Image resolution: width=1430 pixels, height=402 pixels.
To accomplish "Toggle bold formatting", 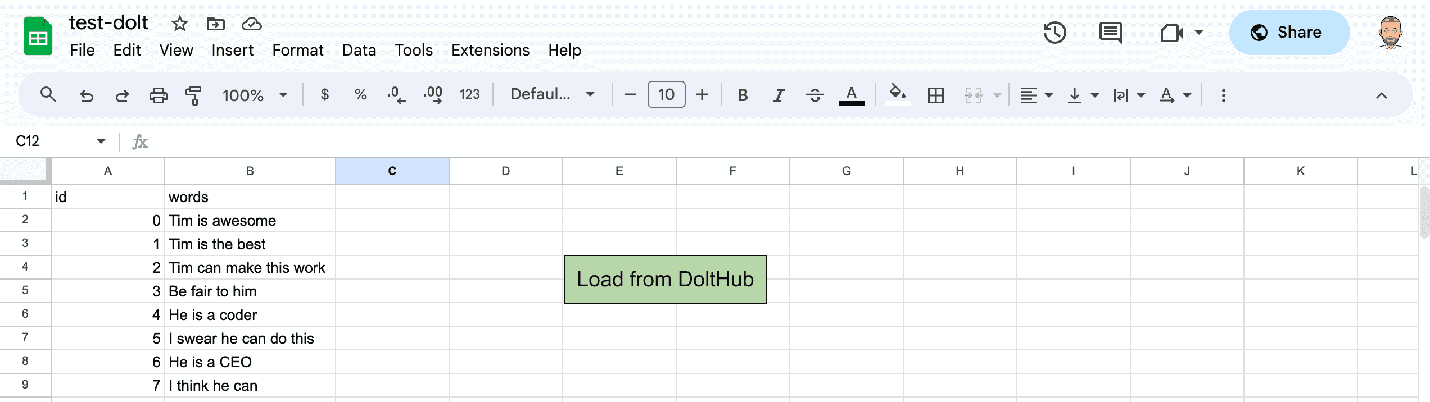I will [x=743, y=95].
